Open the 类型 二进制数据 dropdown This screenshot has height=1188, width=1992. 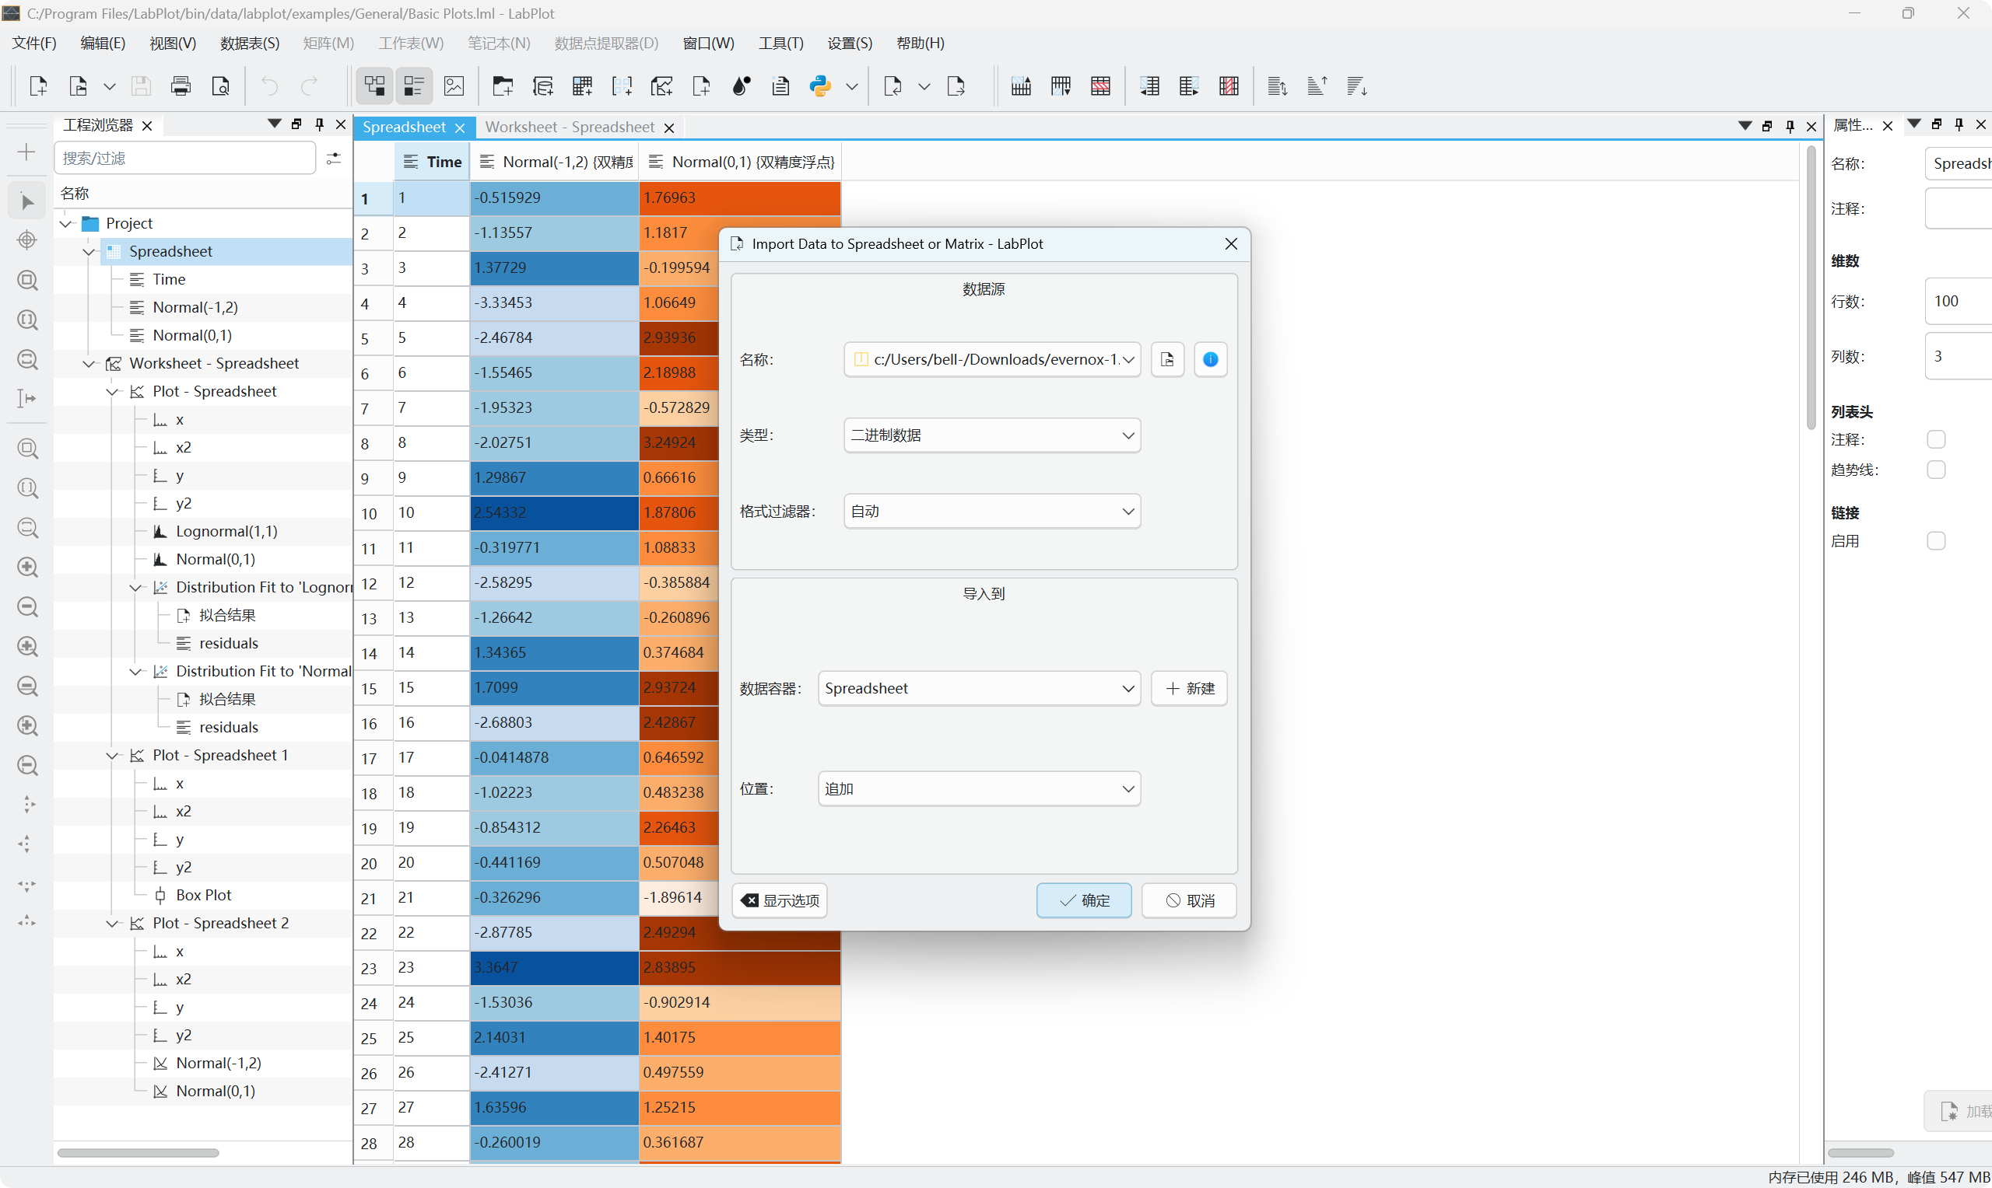(x=991, y=435)
